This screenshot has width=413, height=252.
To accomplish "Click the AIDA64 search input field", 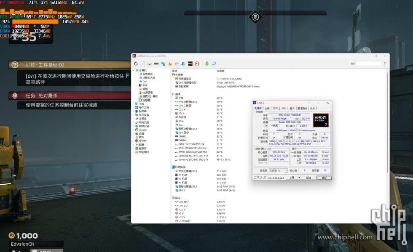I will [365, 64].
